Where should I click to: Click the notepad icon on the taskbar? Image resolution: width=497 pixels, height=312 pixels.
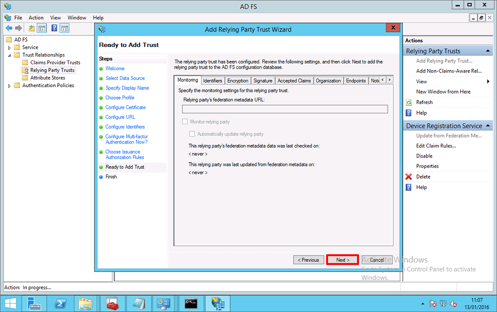point(139,304)
